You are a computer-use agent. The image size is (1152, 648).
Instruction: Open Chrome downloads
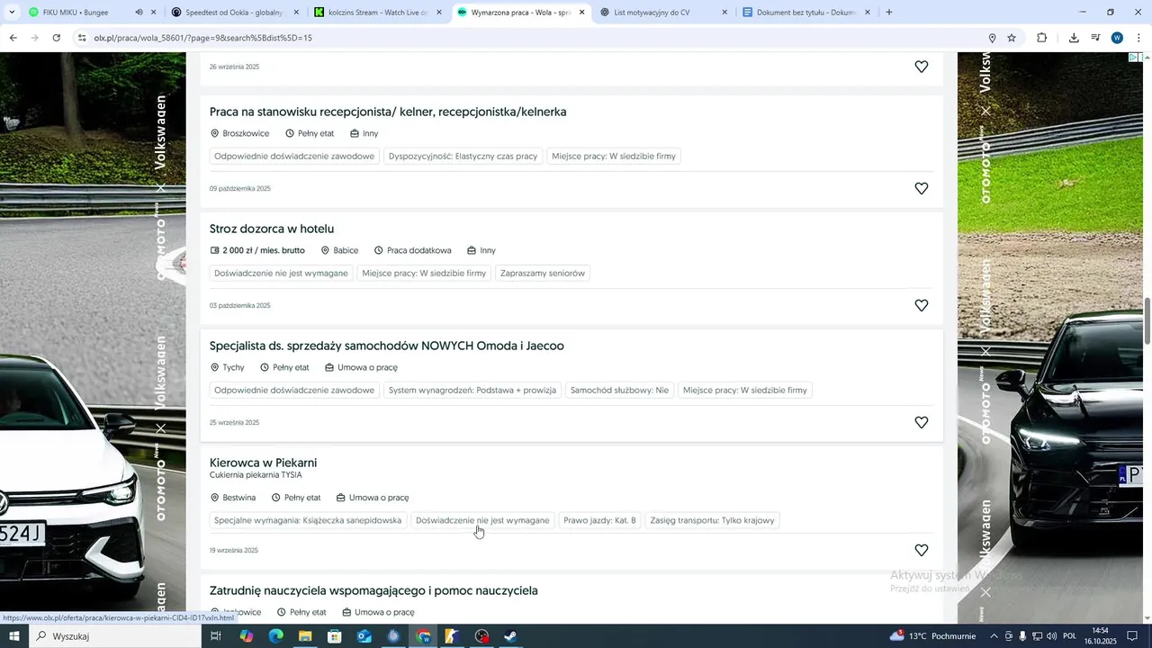pyautogui.click(x=1074, y=38)
